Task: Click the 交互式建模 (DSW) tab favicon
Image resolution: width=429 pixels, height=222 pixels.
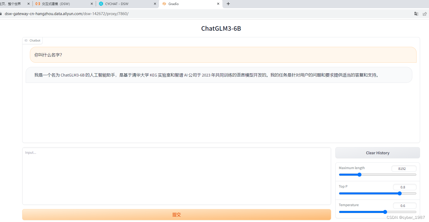Action: coord(38,4)
